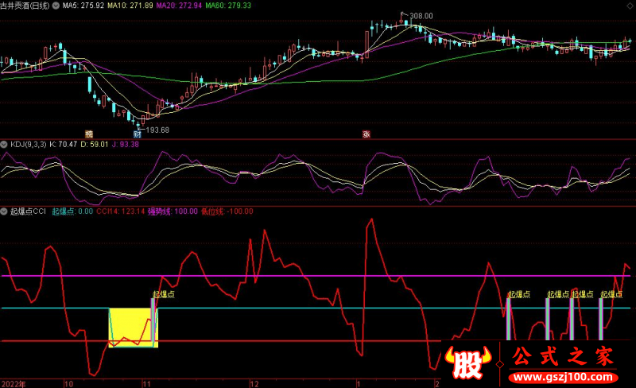Click the flag marker at 308.00 high
Screen dimensions: 636x388
coord(405,15)
